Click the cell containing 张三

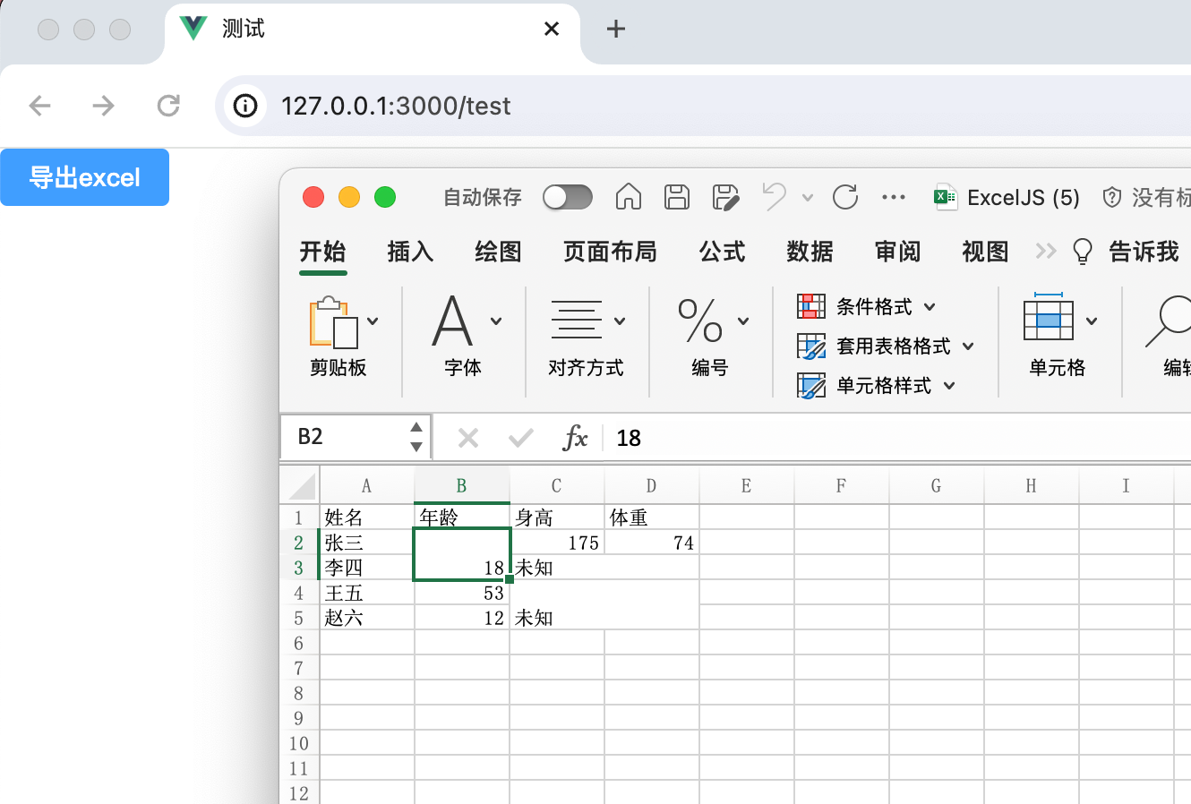point(366,543)
